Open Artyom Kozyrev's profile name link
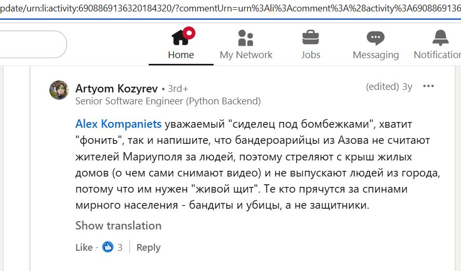 pos(117,88)
